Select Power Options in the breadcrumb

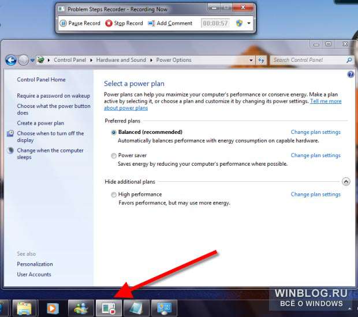pos(174,60)
